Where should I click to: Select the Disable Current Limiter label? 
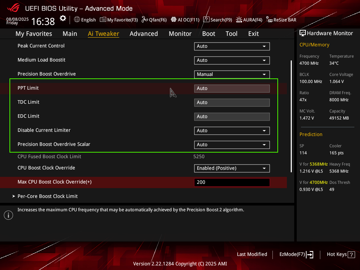44,130
